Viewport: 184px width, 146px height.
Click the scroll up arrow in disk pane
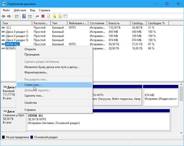[181, 85]
